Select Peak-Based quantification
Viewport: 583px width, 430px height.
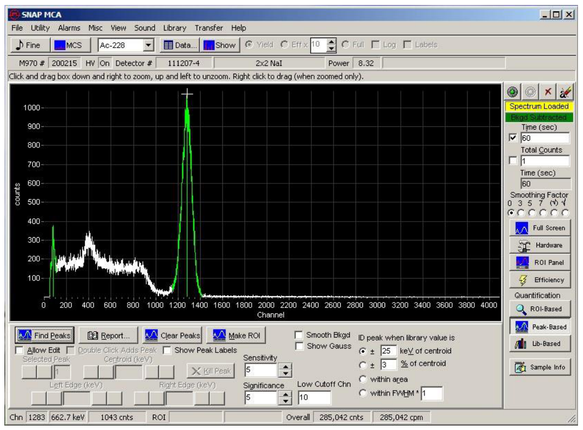540,327
